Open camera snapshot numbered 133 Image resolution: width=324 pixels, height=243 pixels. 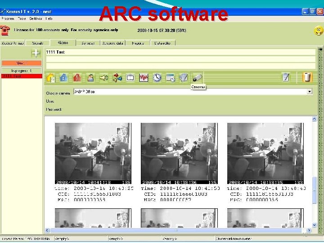(265, 153)
